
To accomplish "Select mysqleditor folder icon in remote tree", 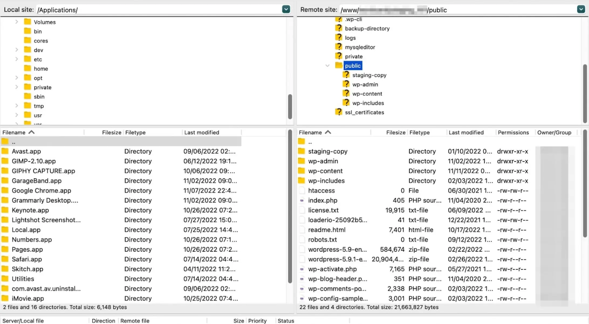I will point(339,47).
